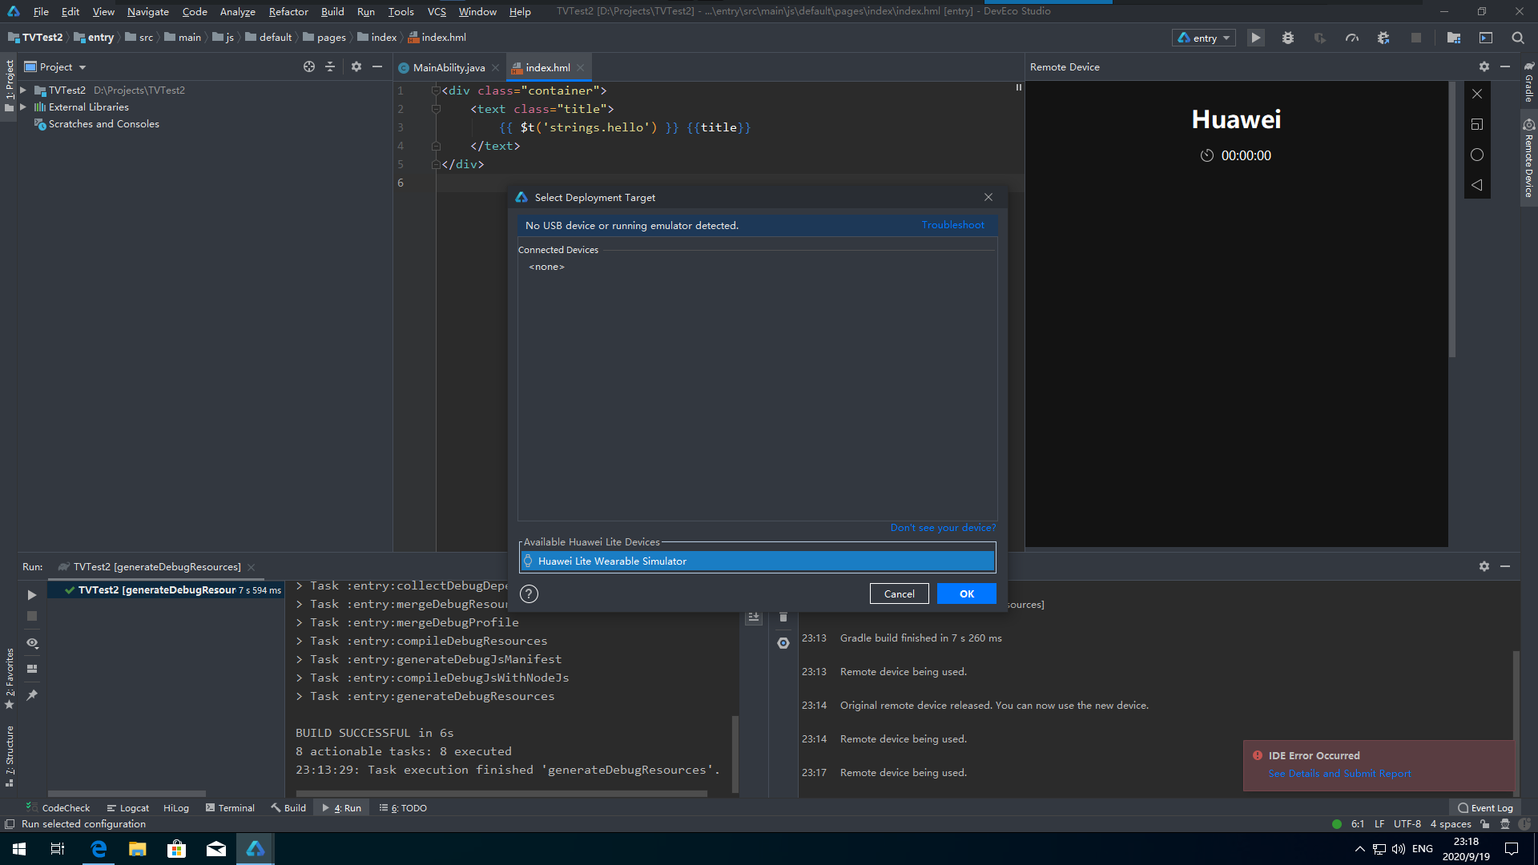Close the index.hml editor tab
Viewport: 1538px width, 865px height.
point(581,68)
